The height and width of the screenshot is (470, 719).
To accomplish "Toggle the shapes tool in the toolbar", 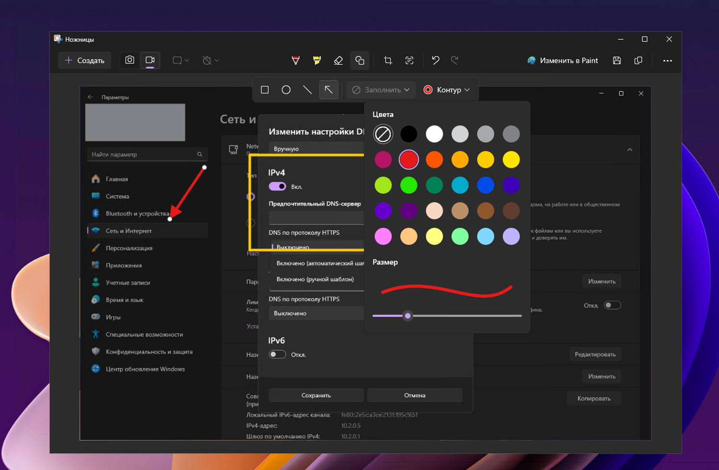I will [x=359, y=60].
